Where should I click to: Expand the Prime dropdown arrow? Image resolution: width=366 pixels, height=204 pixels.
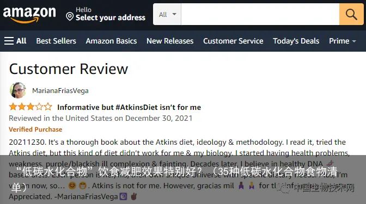[x=354, y=41]
